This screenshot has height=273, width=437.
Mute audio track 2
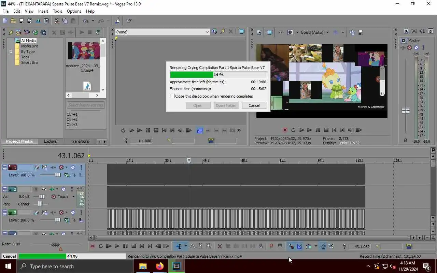[64, 189]
